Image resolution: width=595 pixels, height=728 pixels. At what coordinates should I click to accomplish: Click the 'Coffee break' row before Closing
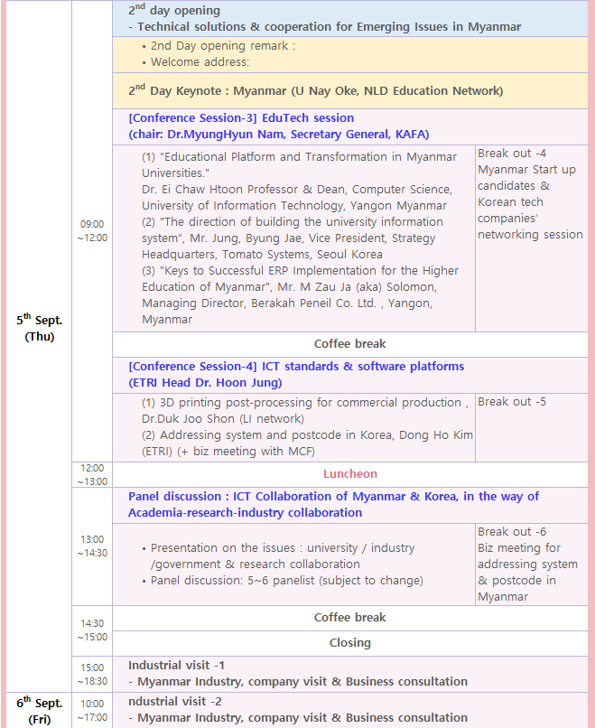[350, 618]
